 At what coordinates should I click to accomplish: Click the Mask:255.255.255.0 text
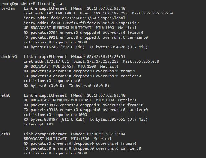point(152,13)
